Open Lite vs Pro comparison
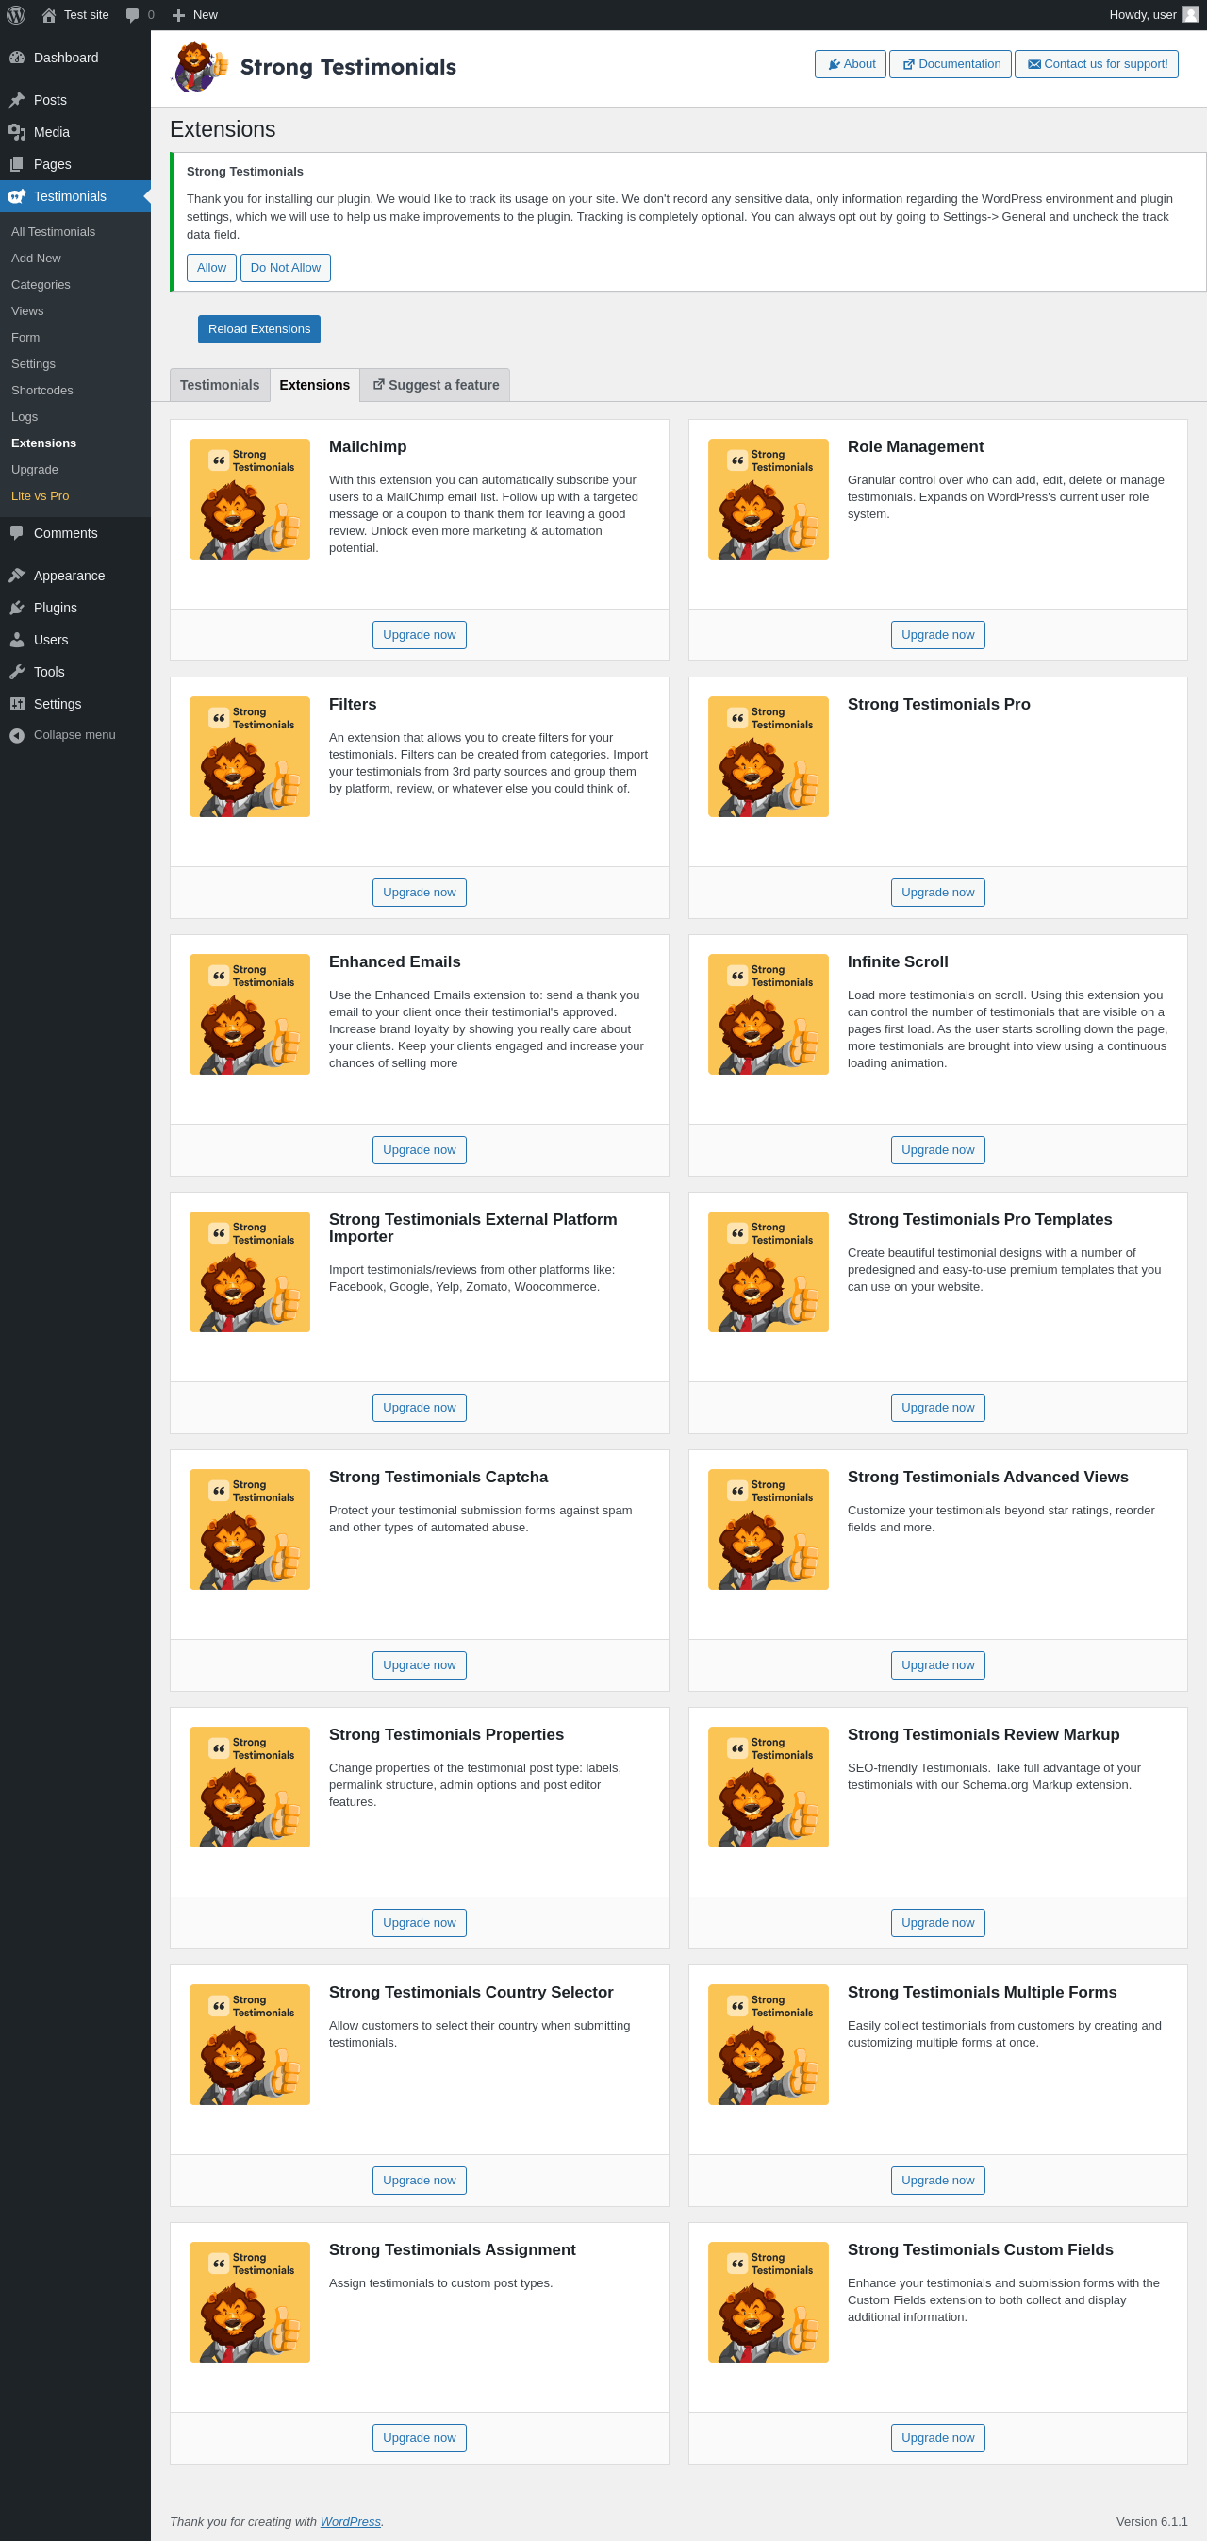The image size is (1207, 2541). point(41,496)
